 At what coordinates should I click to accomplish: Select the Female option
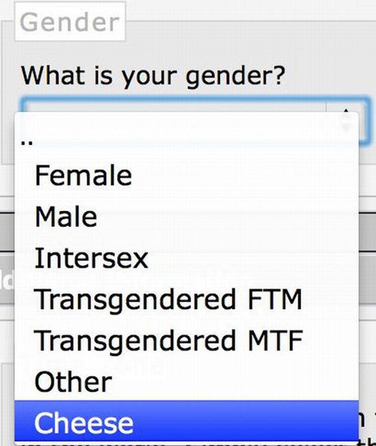tap(83, 176)
